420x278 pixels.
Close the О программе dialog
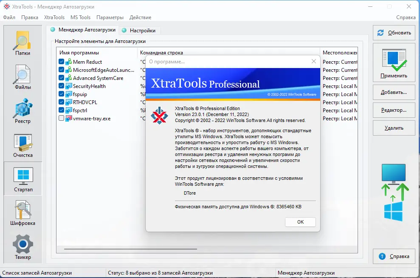click(314, 61)
